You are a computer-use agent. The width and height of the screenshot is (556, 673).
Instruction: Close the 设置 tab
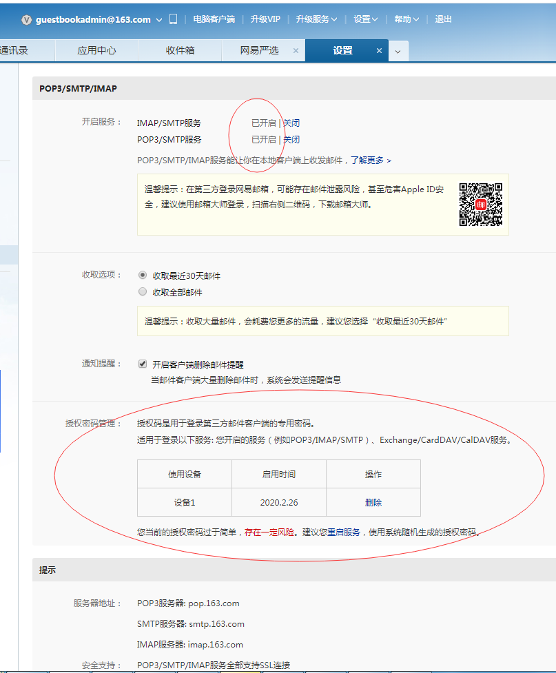(x=379, y=51)
